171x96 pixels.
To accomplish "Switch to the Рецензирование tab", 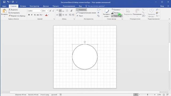I will [x=69, y=6].
